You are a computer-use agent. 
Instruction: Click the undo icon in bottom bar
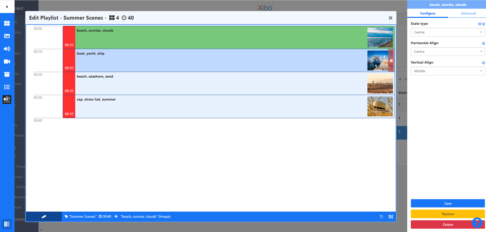click(x=381, y=217)
